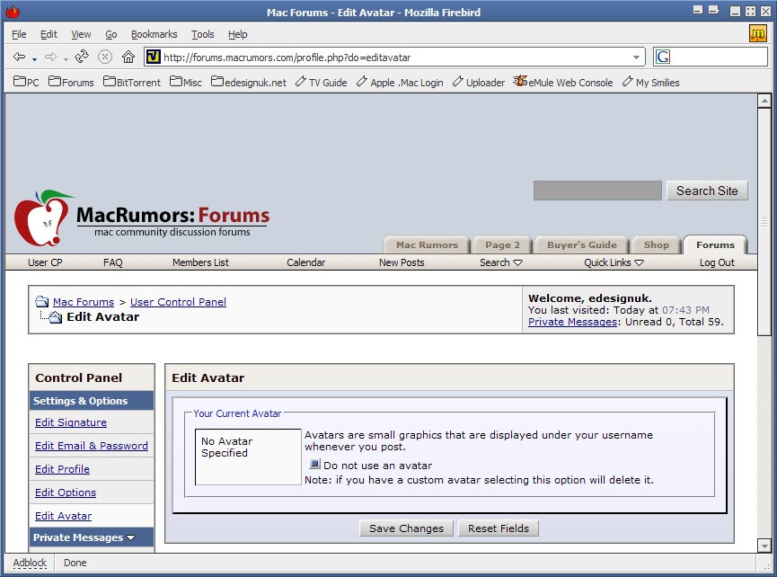Screen dimensions: 777x577
Task: Switch to the Buyer's Guide tab
Action: coord(582,244)
